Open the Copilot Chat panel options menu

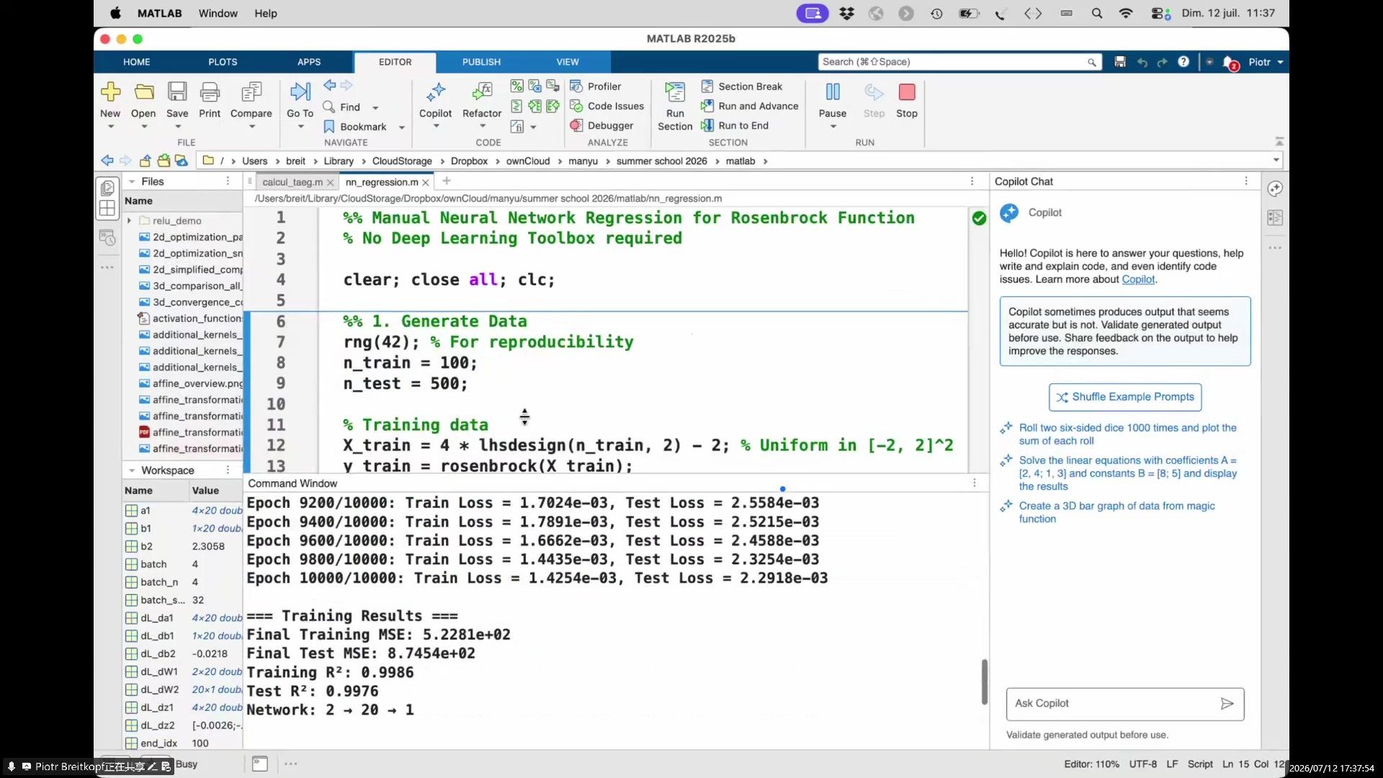[x=1246, y=182]
